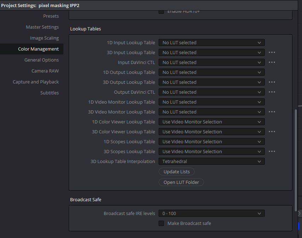Click the Update Lists button
The height and width of the screenshot is (238, 302).
pos(177,172)
